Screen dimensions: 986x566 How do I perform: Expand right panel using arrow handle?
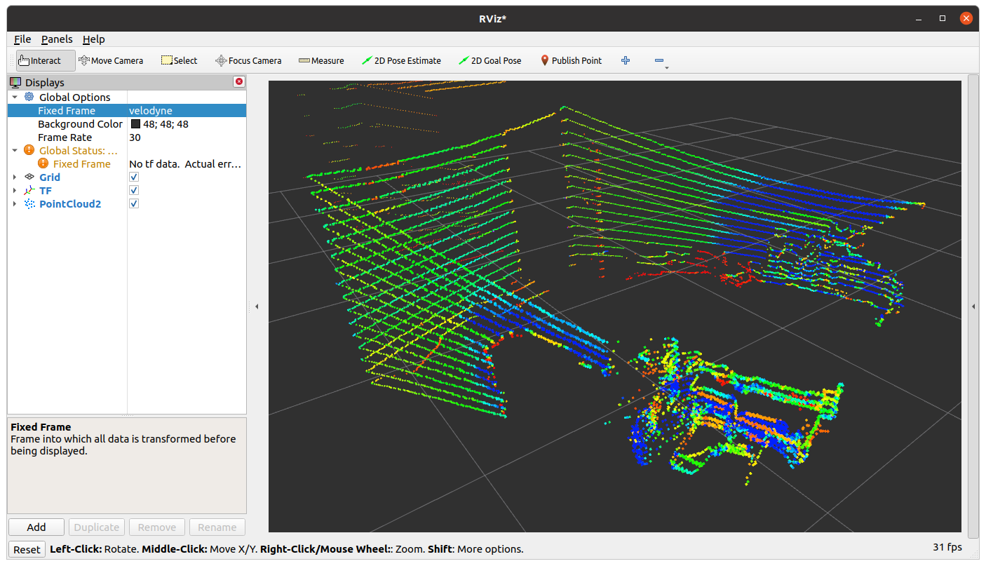coord(973,306)
